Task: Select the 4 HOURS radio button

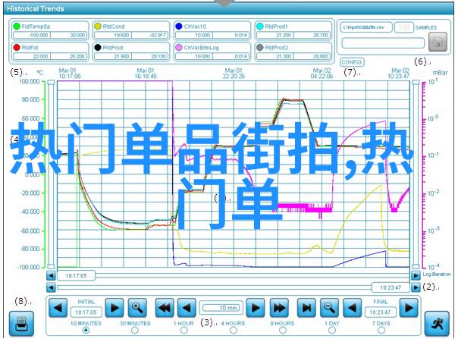Action: pyautogui.click(x=233, y=330)
